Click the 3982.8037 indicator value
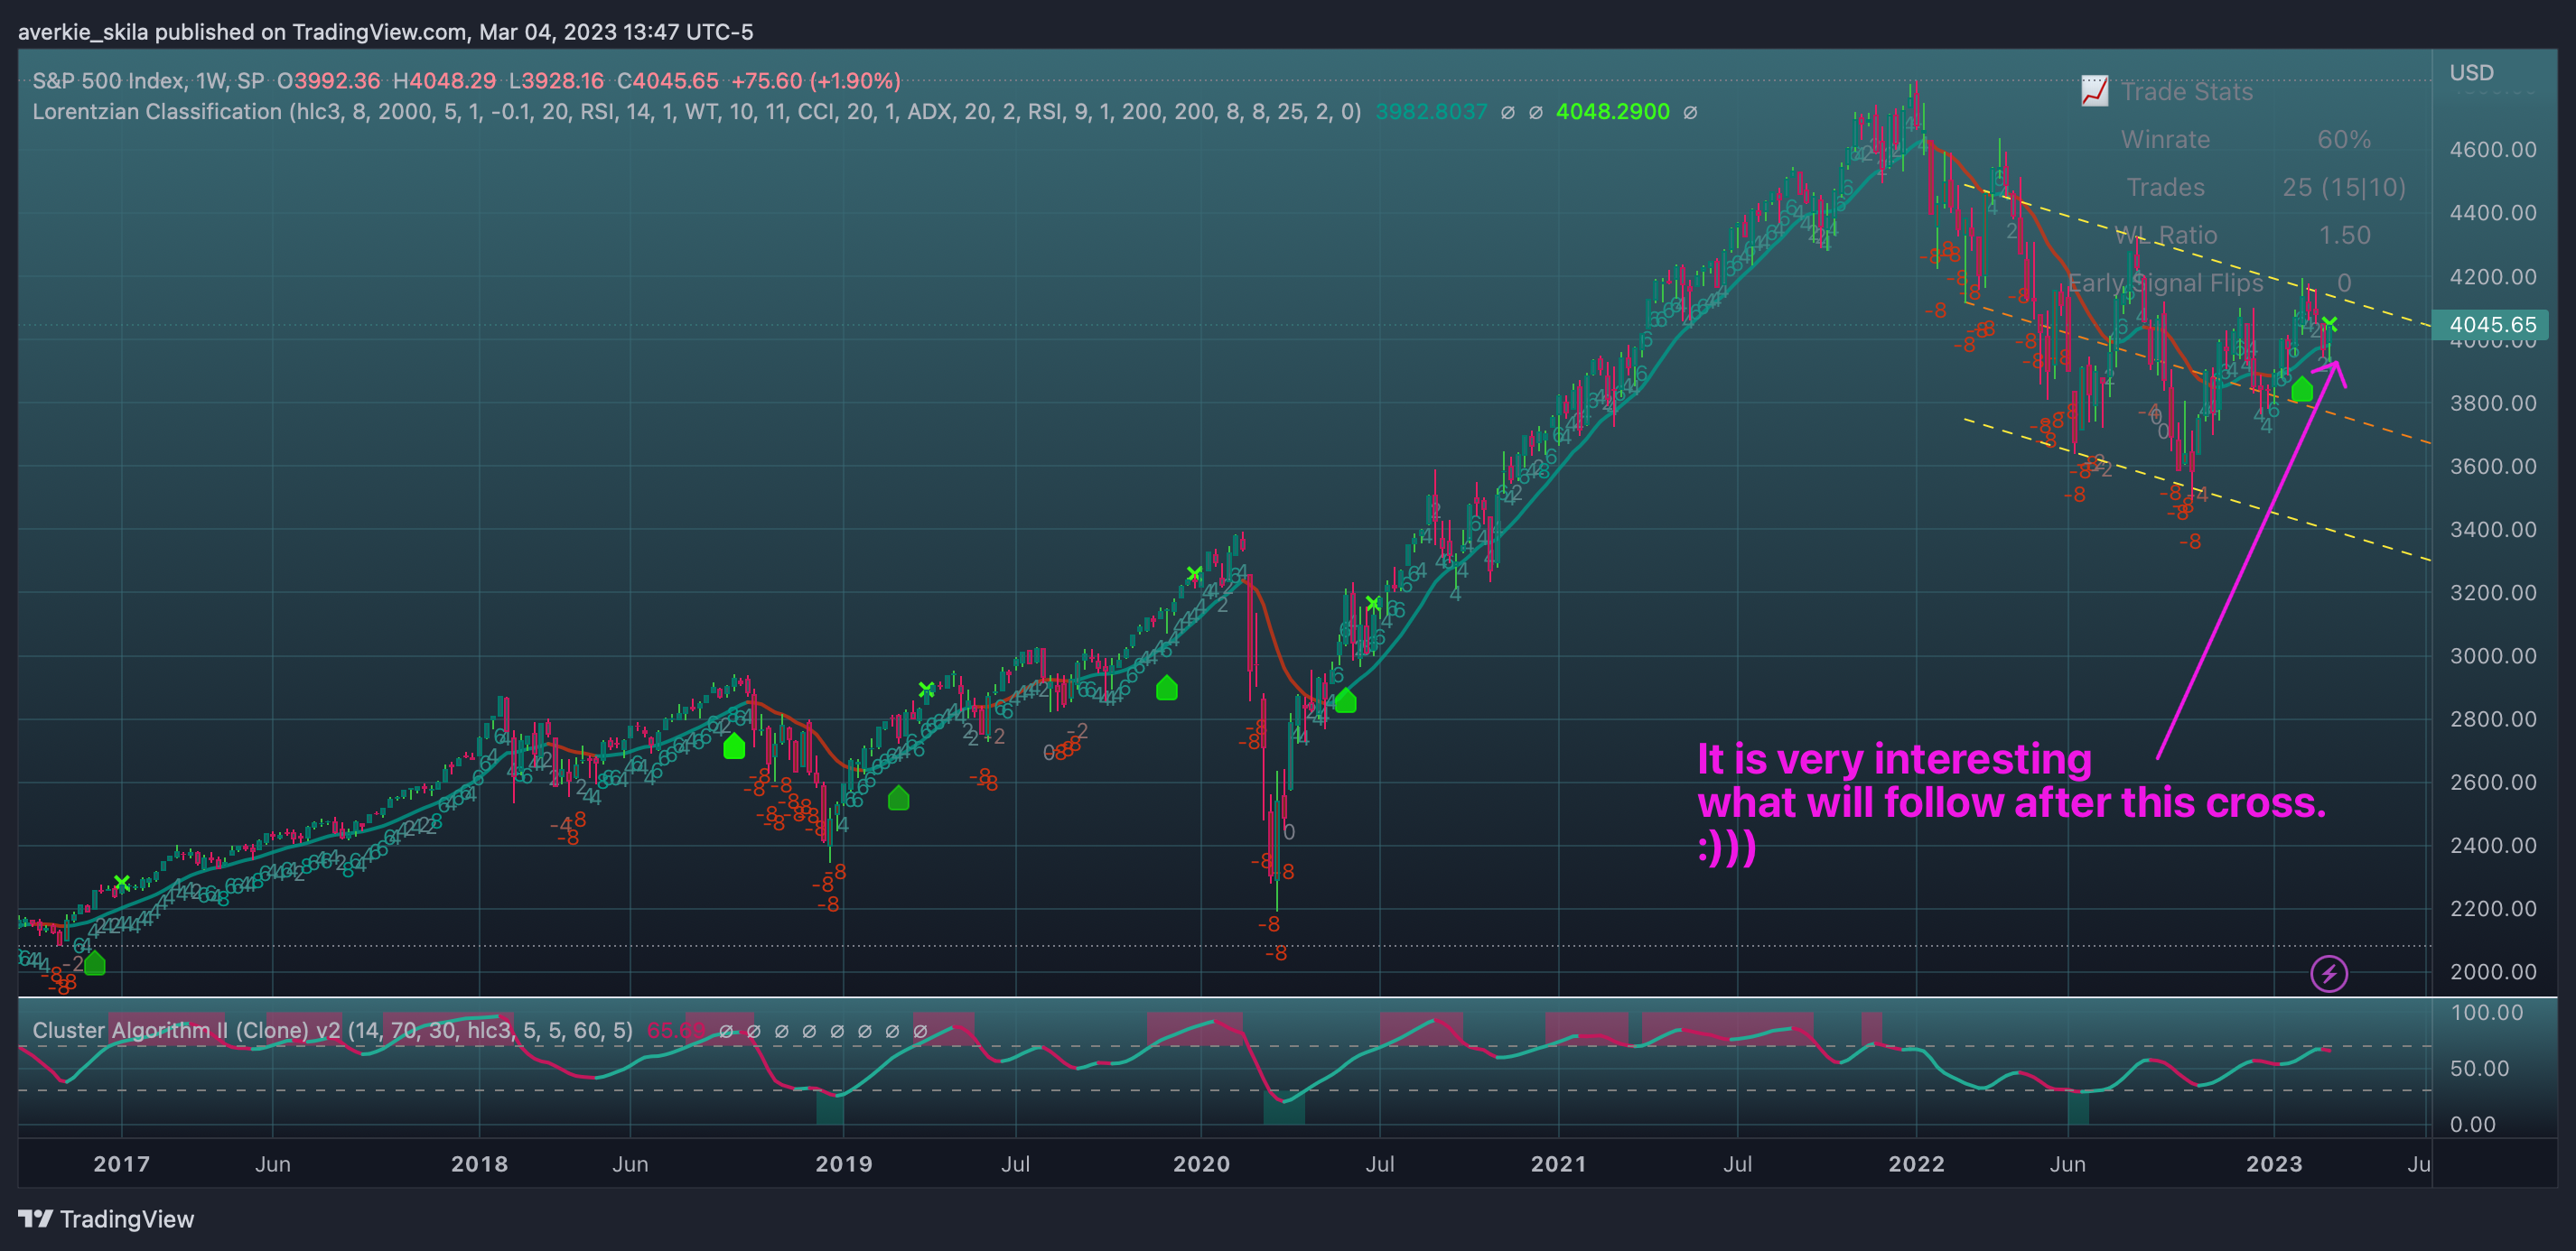This screenshot has width=2576, height=1251. pyautogui.click(x=1431, y=112)
